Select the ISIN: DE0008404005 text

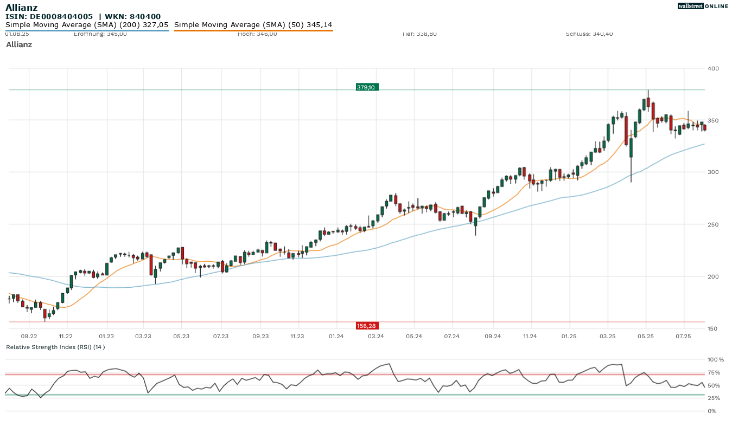pos(49,17)
